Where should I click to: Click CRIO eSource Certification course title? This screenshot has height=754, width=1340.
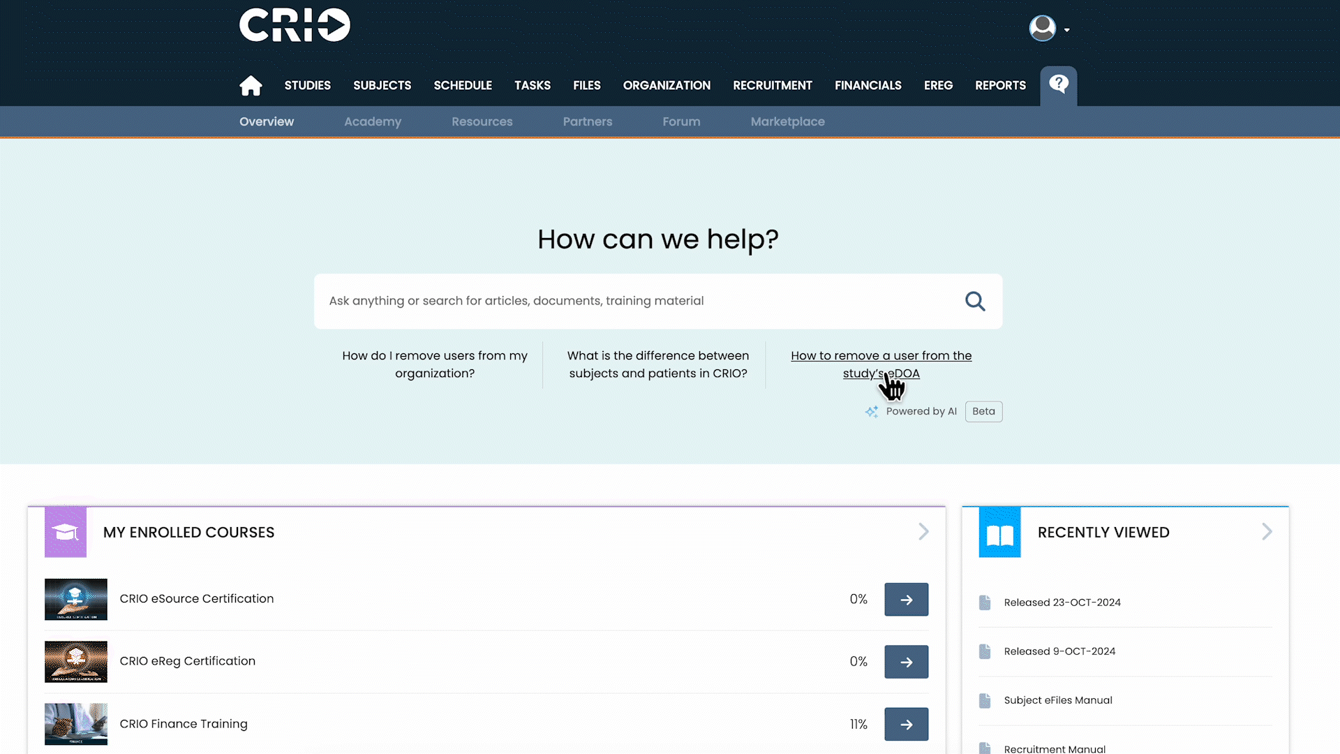[197, 599]
